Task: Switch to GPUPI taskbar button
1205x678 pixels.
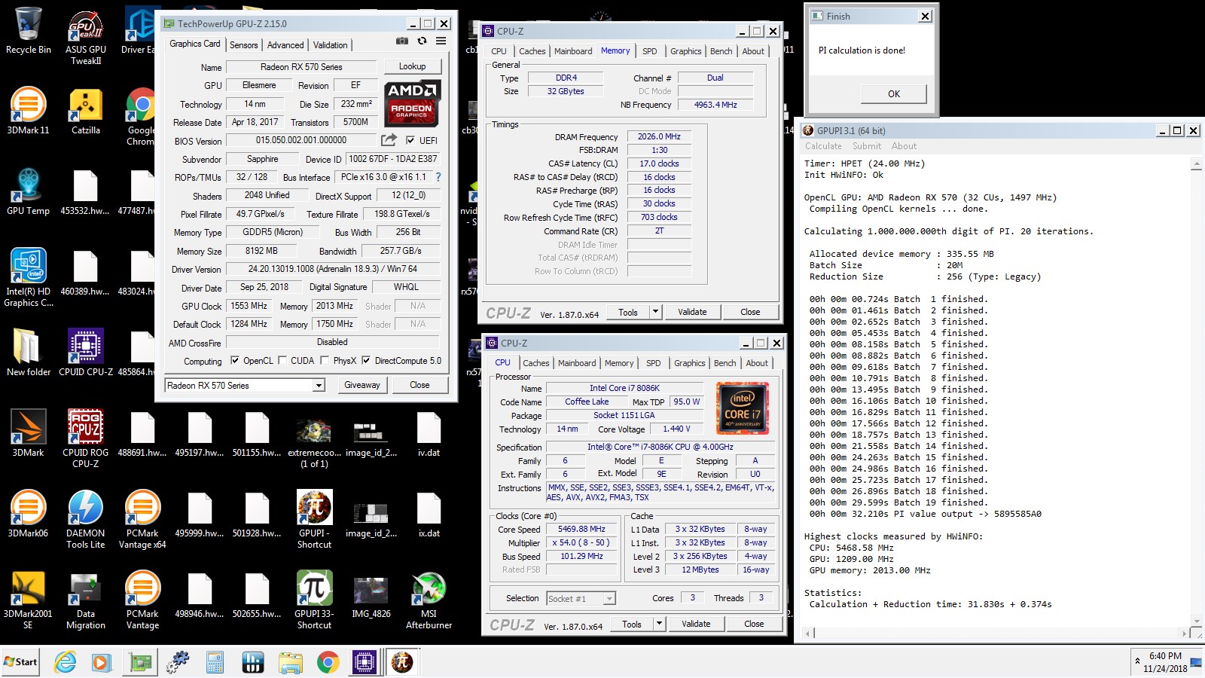Action: pos(402,662)
